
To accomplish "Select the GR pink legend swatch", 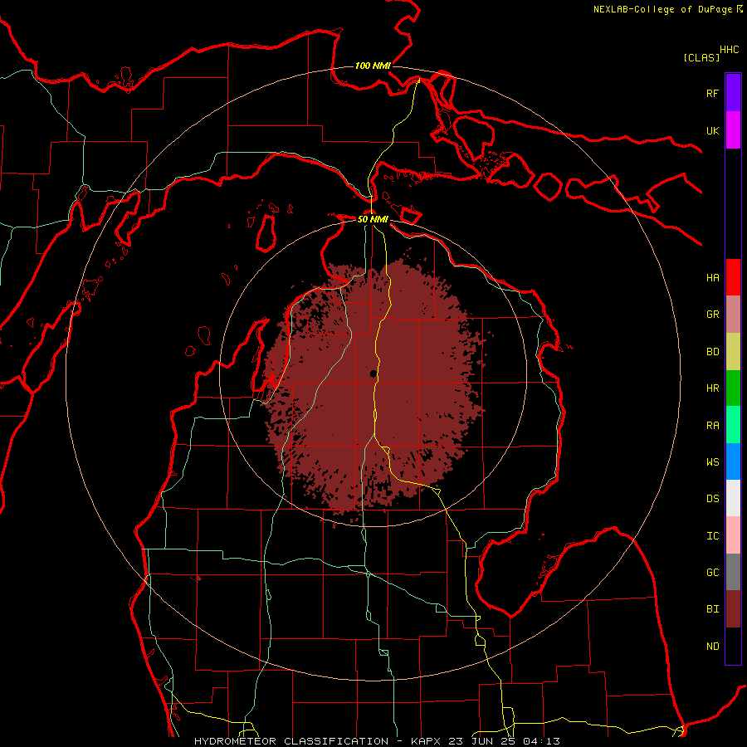I will coord(733,315).
